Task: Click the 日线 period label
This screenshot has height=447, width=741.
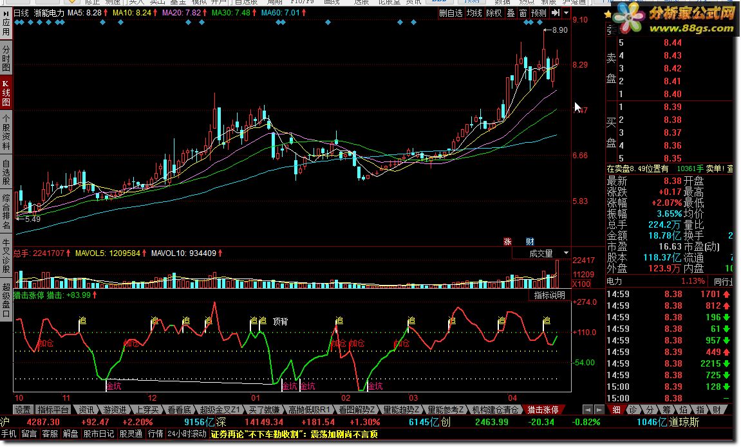Action: click(x=21, y=14)
